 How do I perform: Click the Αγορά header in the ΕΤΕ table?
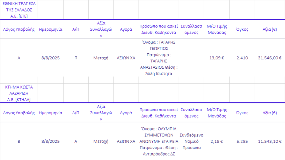pyautogui.click(x=126, y=29)
